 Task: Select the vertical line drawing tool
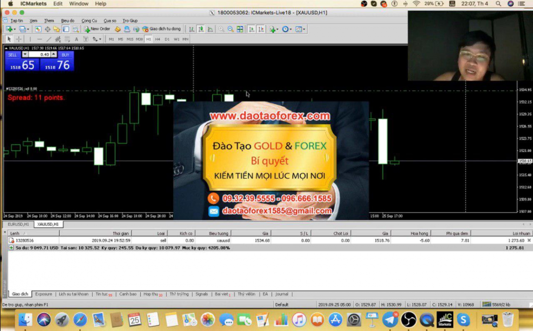pyautogui.click(x=30, y=39)
